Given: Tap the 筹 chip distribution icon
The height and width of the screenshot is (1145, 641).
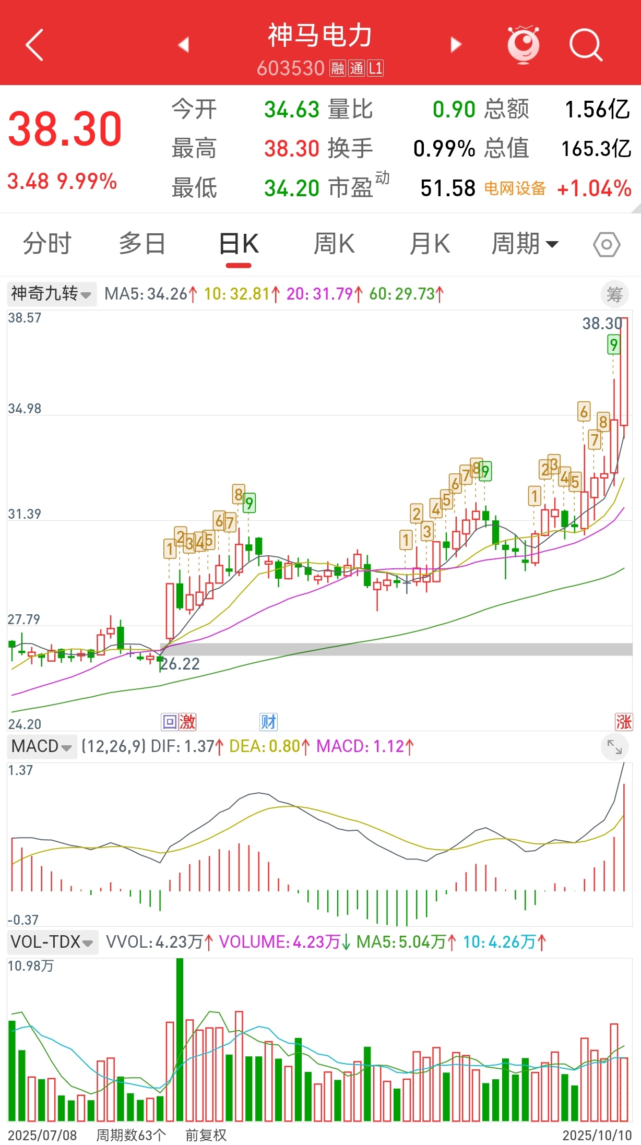Looking at the screenshot, I should pyautogui.click(x=614, y=294).
